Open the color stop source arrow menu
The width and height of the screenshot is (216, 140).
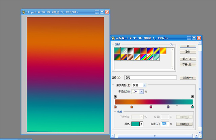pyautogui.click(x=141, y=124)
